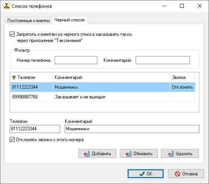This screenshot has width=209, height=184.
Task: Select the row with phone 89998887766
Action: point(103,97)
